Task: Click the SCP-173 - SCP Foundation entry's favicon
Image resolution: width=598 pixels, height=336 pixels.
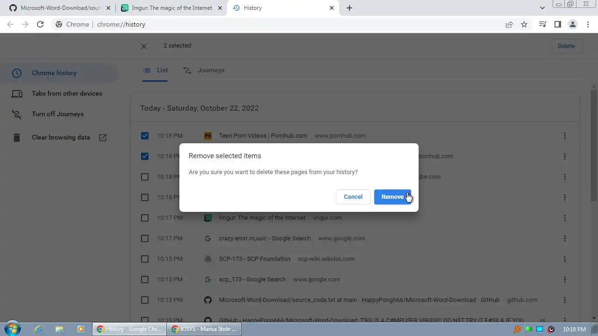Action: [x=208, y=259]
